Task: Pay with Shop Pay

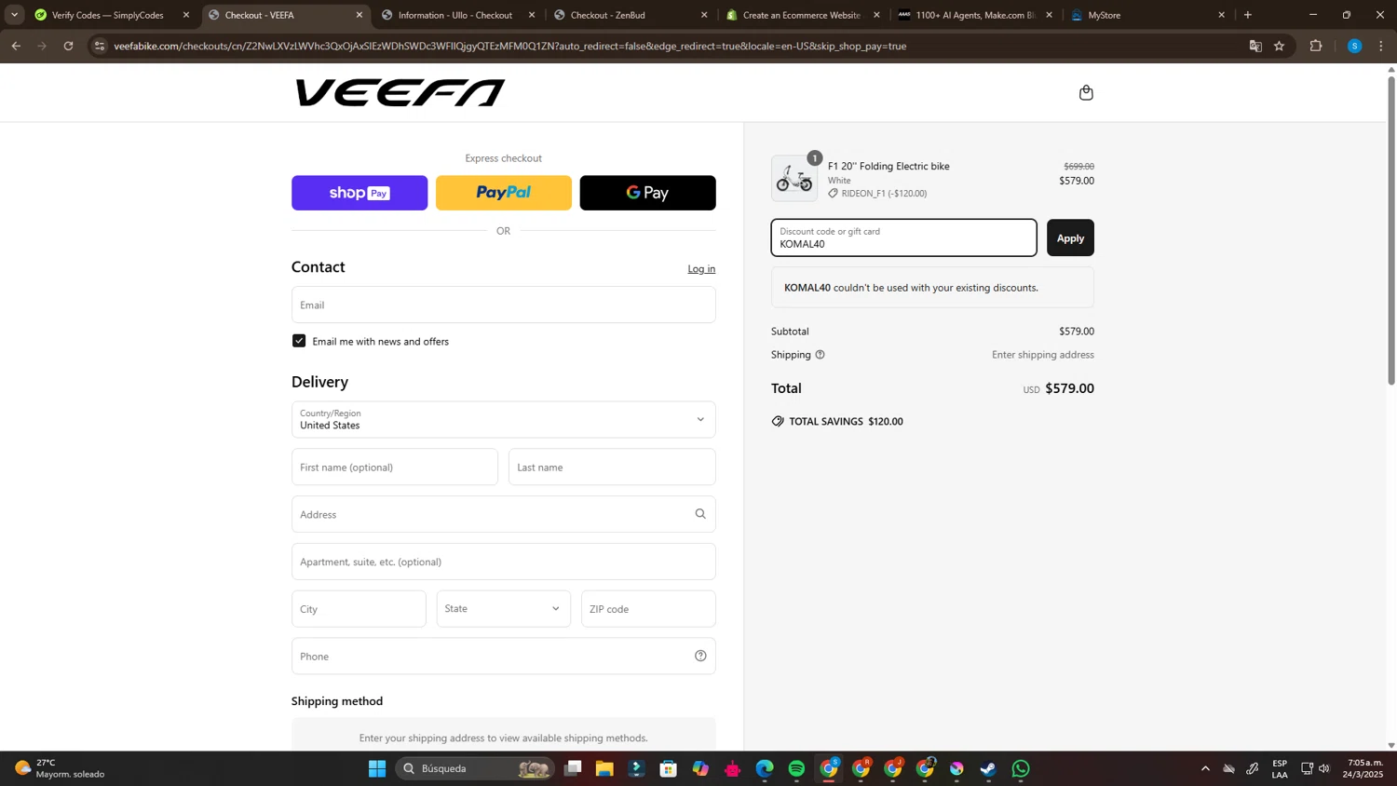Action: (x=359, y=193)
